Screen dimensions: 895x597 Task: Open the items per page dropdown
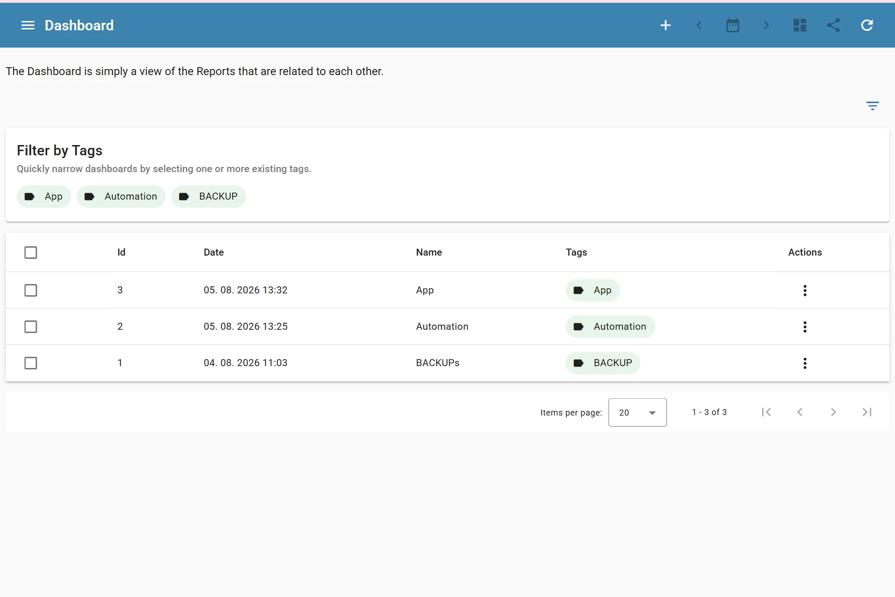point(637,412)
